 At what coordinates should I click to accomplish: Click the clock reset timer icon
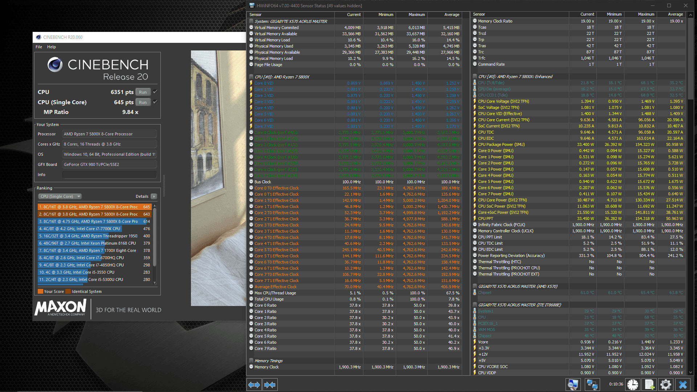633,384
